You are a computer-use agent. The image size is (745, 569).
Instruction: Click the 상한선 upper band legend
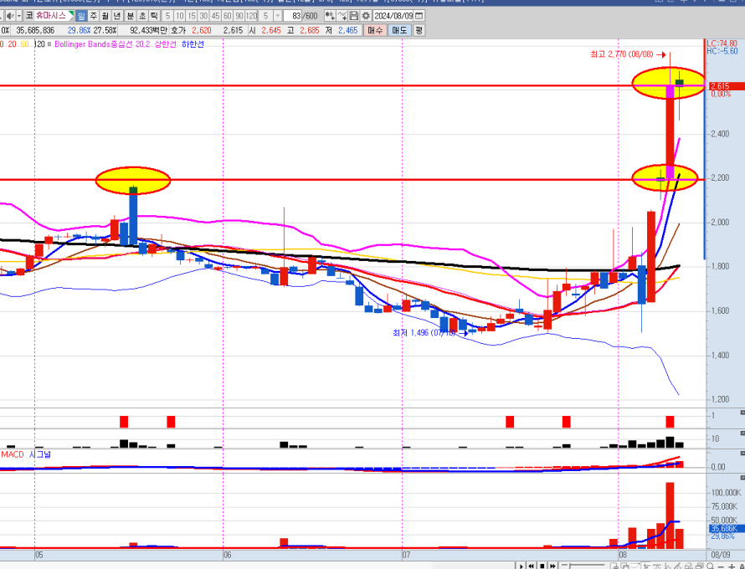166,44
